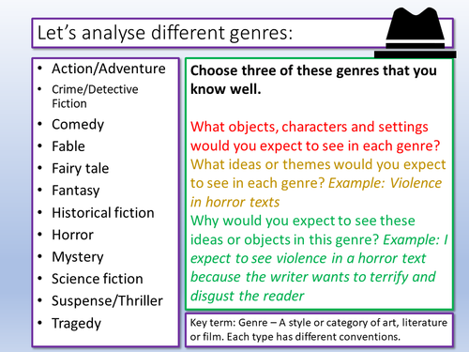
Task: Select the Action/Adventure genre item
Action: click(109, 69)
